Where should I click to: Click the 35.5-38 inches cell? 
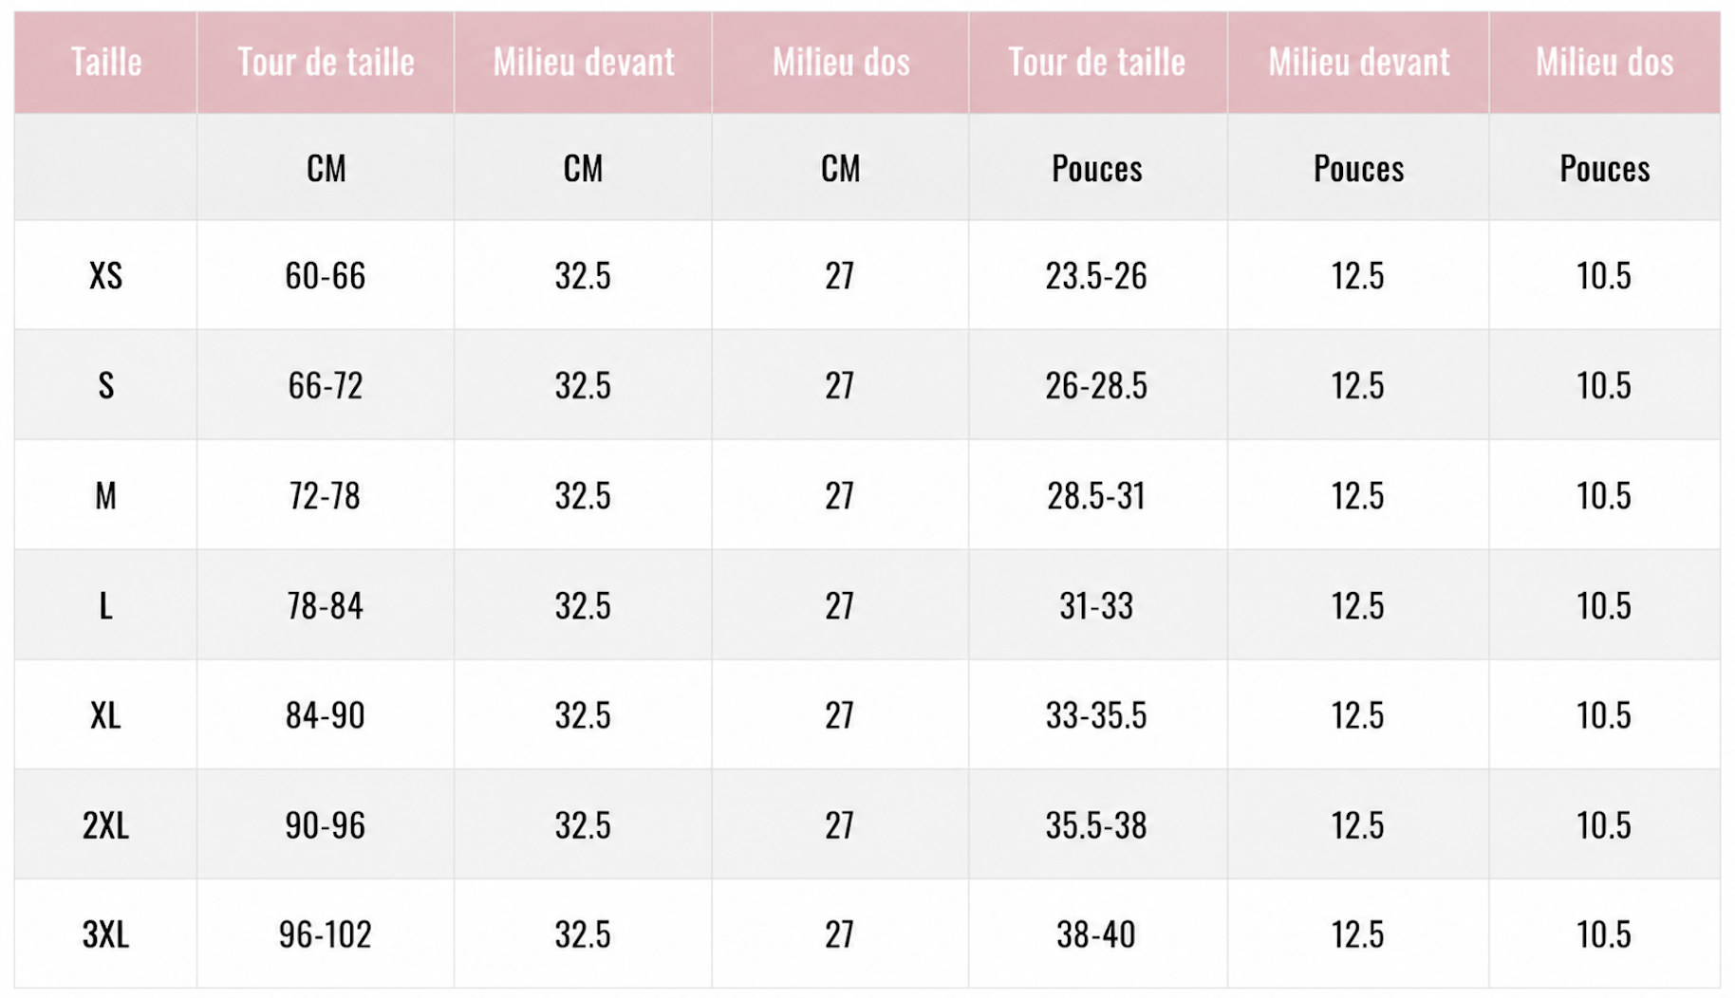[x=1097, y=825]
